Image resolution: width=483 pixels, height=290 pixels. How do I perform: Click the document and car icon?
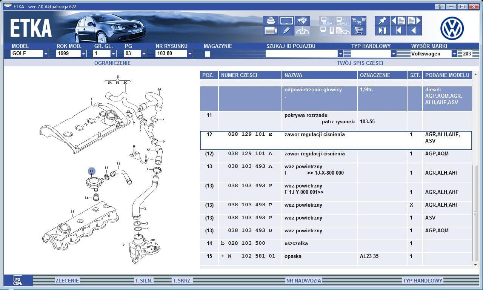[x=343, y=31]
